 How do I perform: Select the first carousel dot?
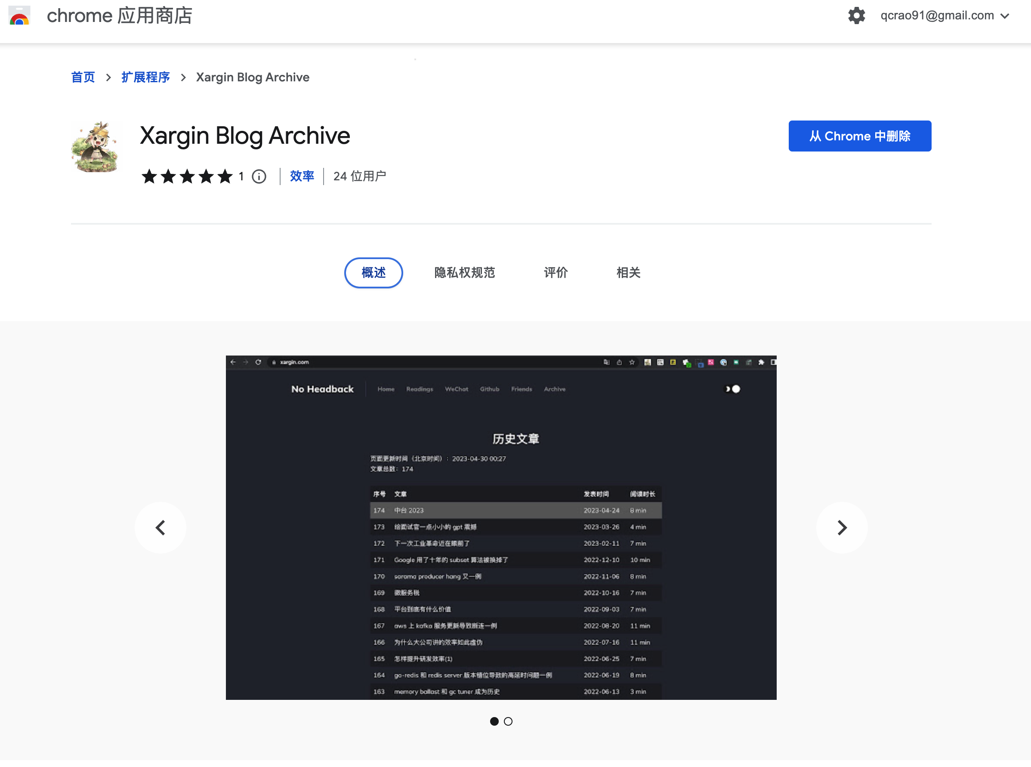(x=494, y=721)
